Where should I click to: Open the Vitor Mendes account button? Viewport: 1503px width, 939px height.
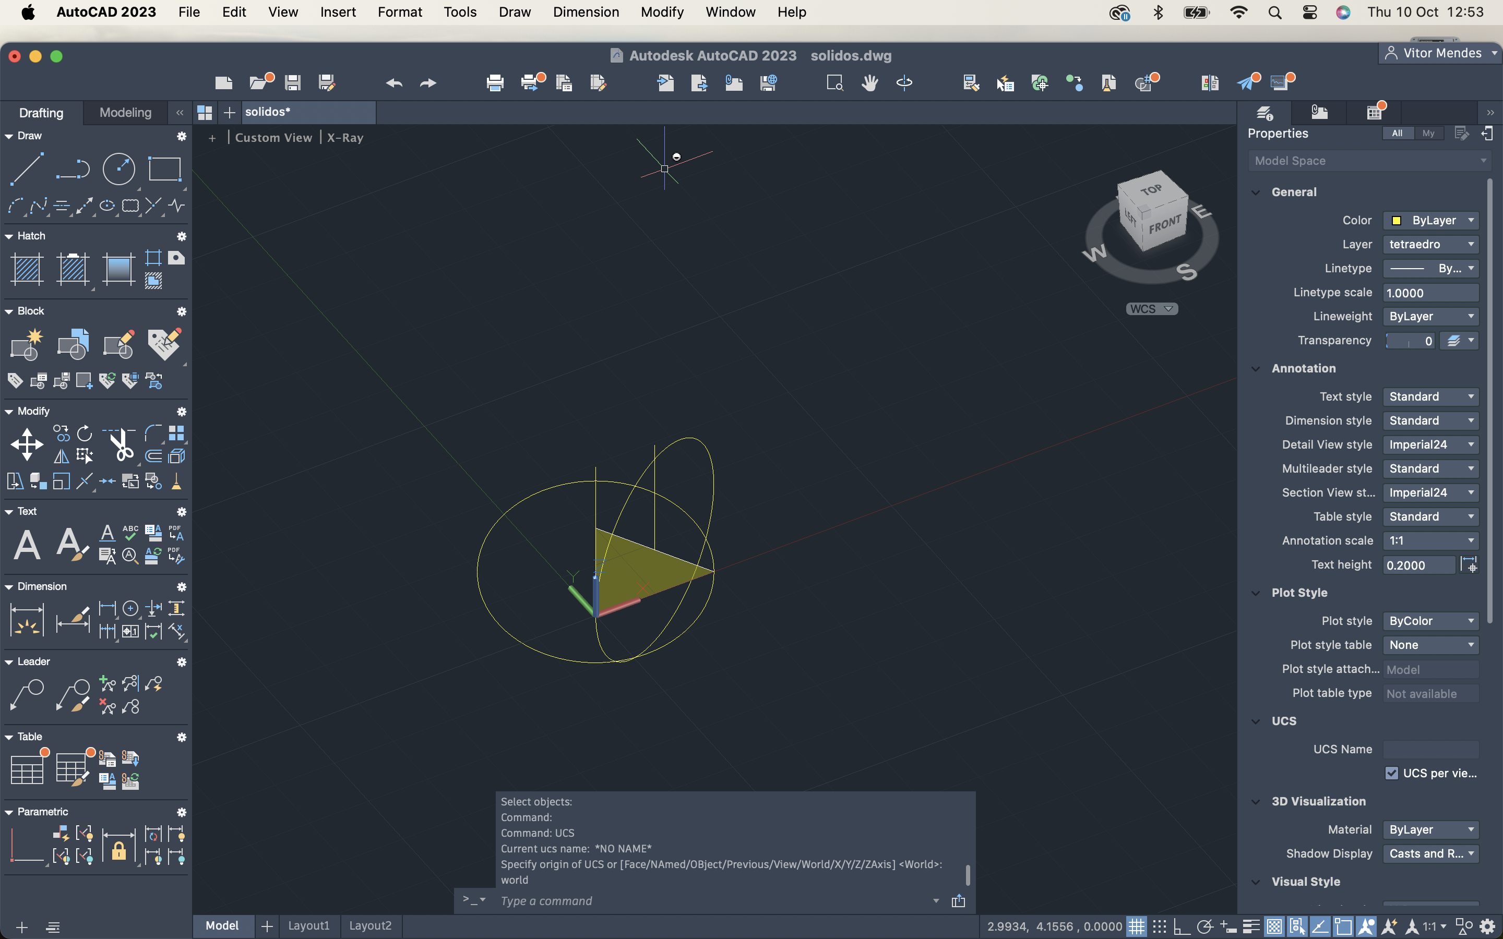[x=1440, y=53]
